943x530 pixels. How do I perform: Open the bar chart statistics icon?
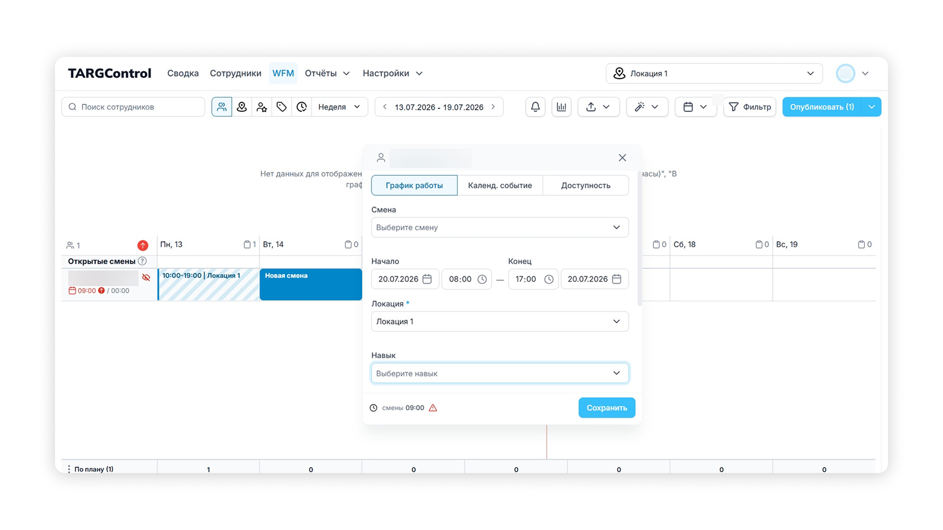561,107
